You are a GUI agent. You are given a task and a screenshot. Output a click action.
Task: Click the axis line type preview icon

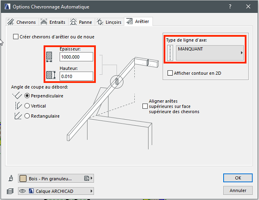[x=170, y=53]
